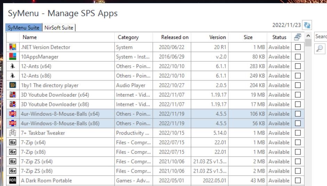This screenshot has height=186, width=327.
Task: Open the NirSoft Suite tab
Action: coord(59,28)
